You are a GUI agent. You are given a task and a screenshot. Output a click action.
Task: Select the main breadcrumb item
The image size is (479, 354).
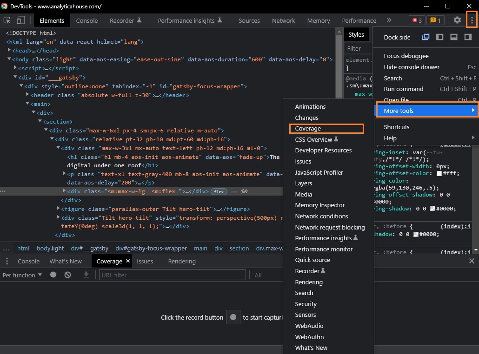[200, 248]
